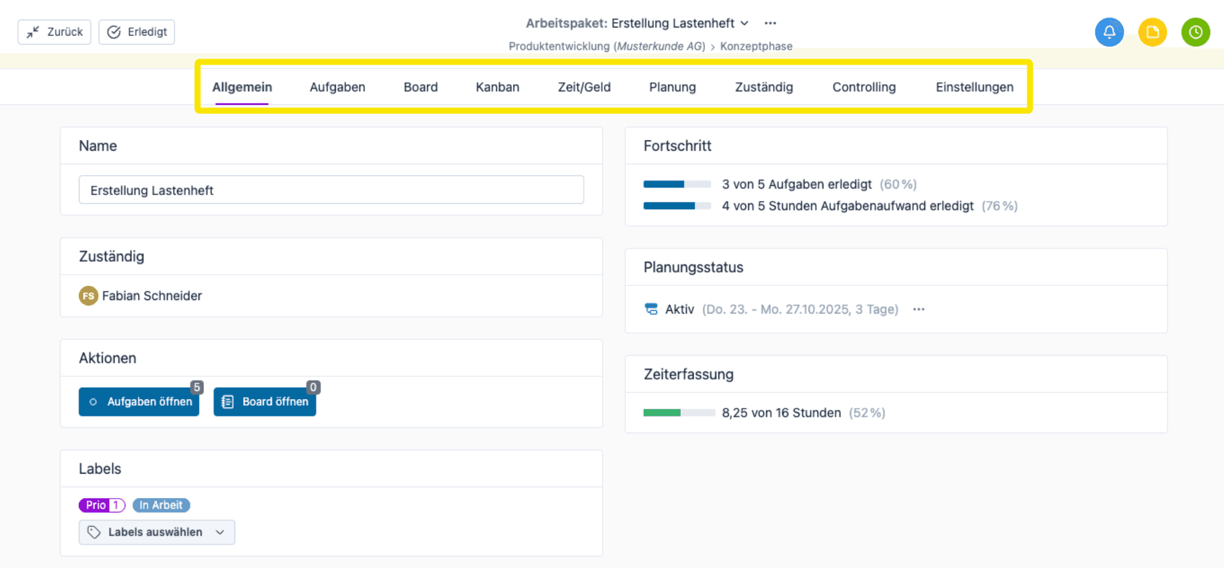Go to the Zeit/Geld tab

(584, 87)
